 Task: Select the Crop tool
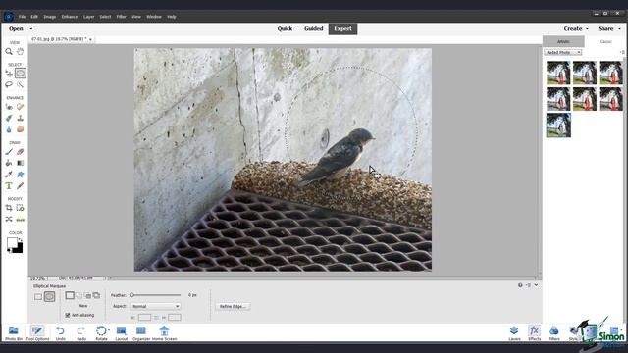(x=9, y=208)
